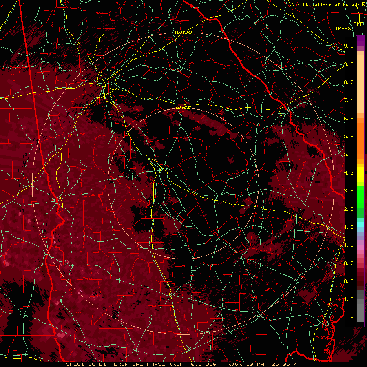Viewport: 367px width, 367px height.
Task: Click the 9.8 value on the color scale
Action: tap(349, 46)
